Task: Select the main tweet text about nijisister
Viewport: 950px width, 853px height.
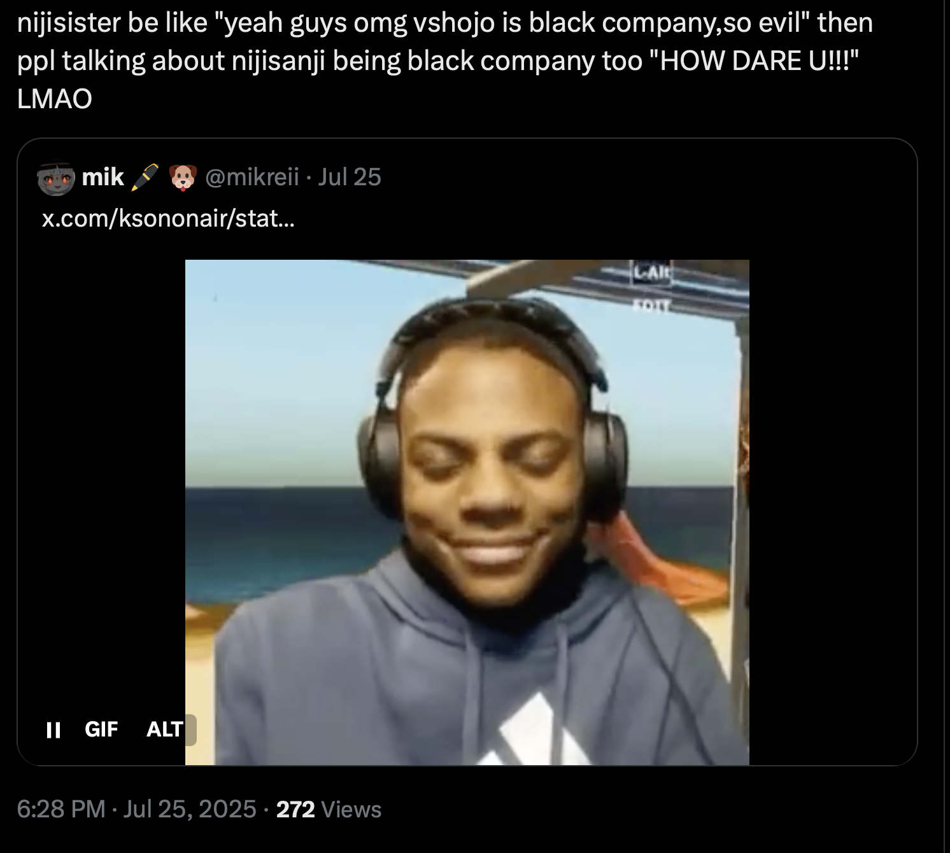Action: click(x=445, y=60)
